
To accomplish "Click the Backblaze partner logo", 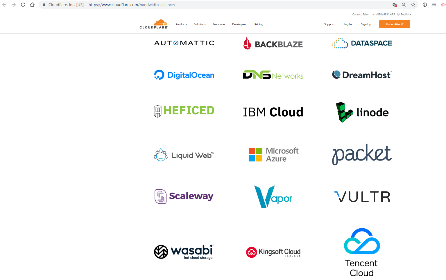I will [x=273, y=44].
